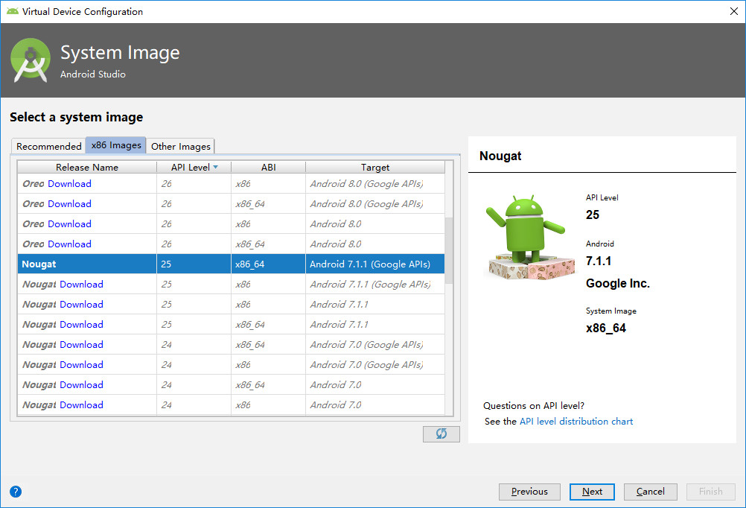This screenshot has height=508, width=746.
Task: Download Nougat x86 plain Android 7.1.1 image
Action: [81, 304]
